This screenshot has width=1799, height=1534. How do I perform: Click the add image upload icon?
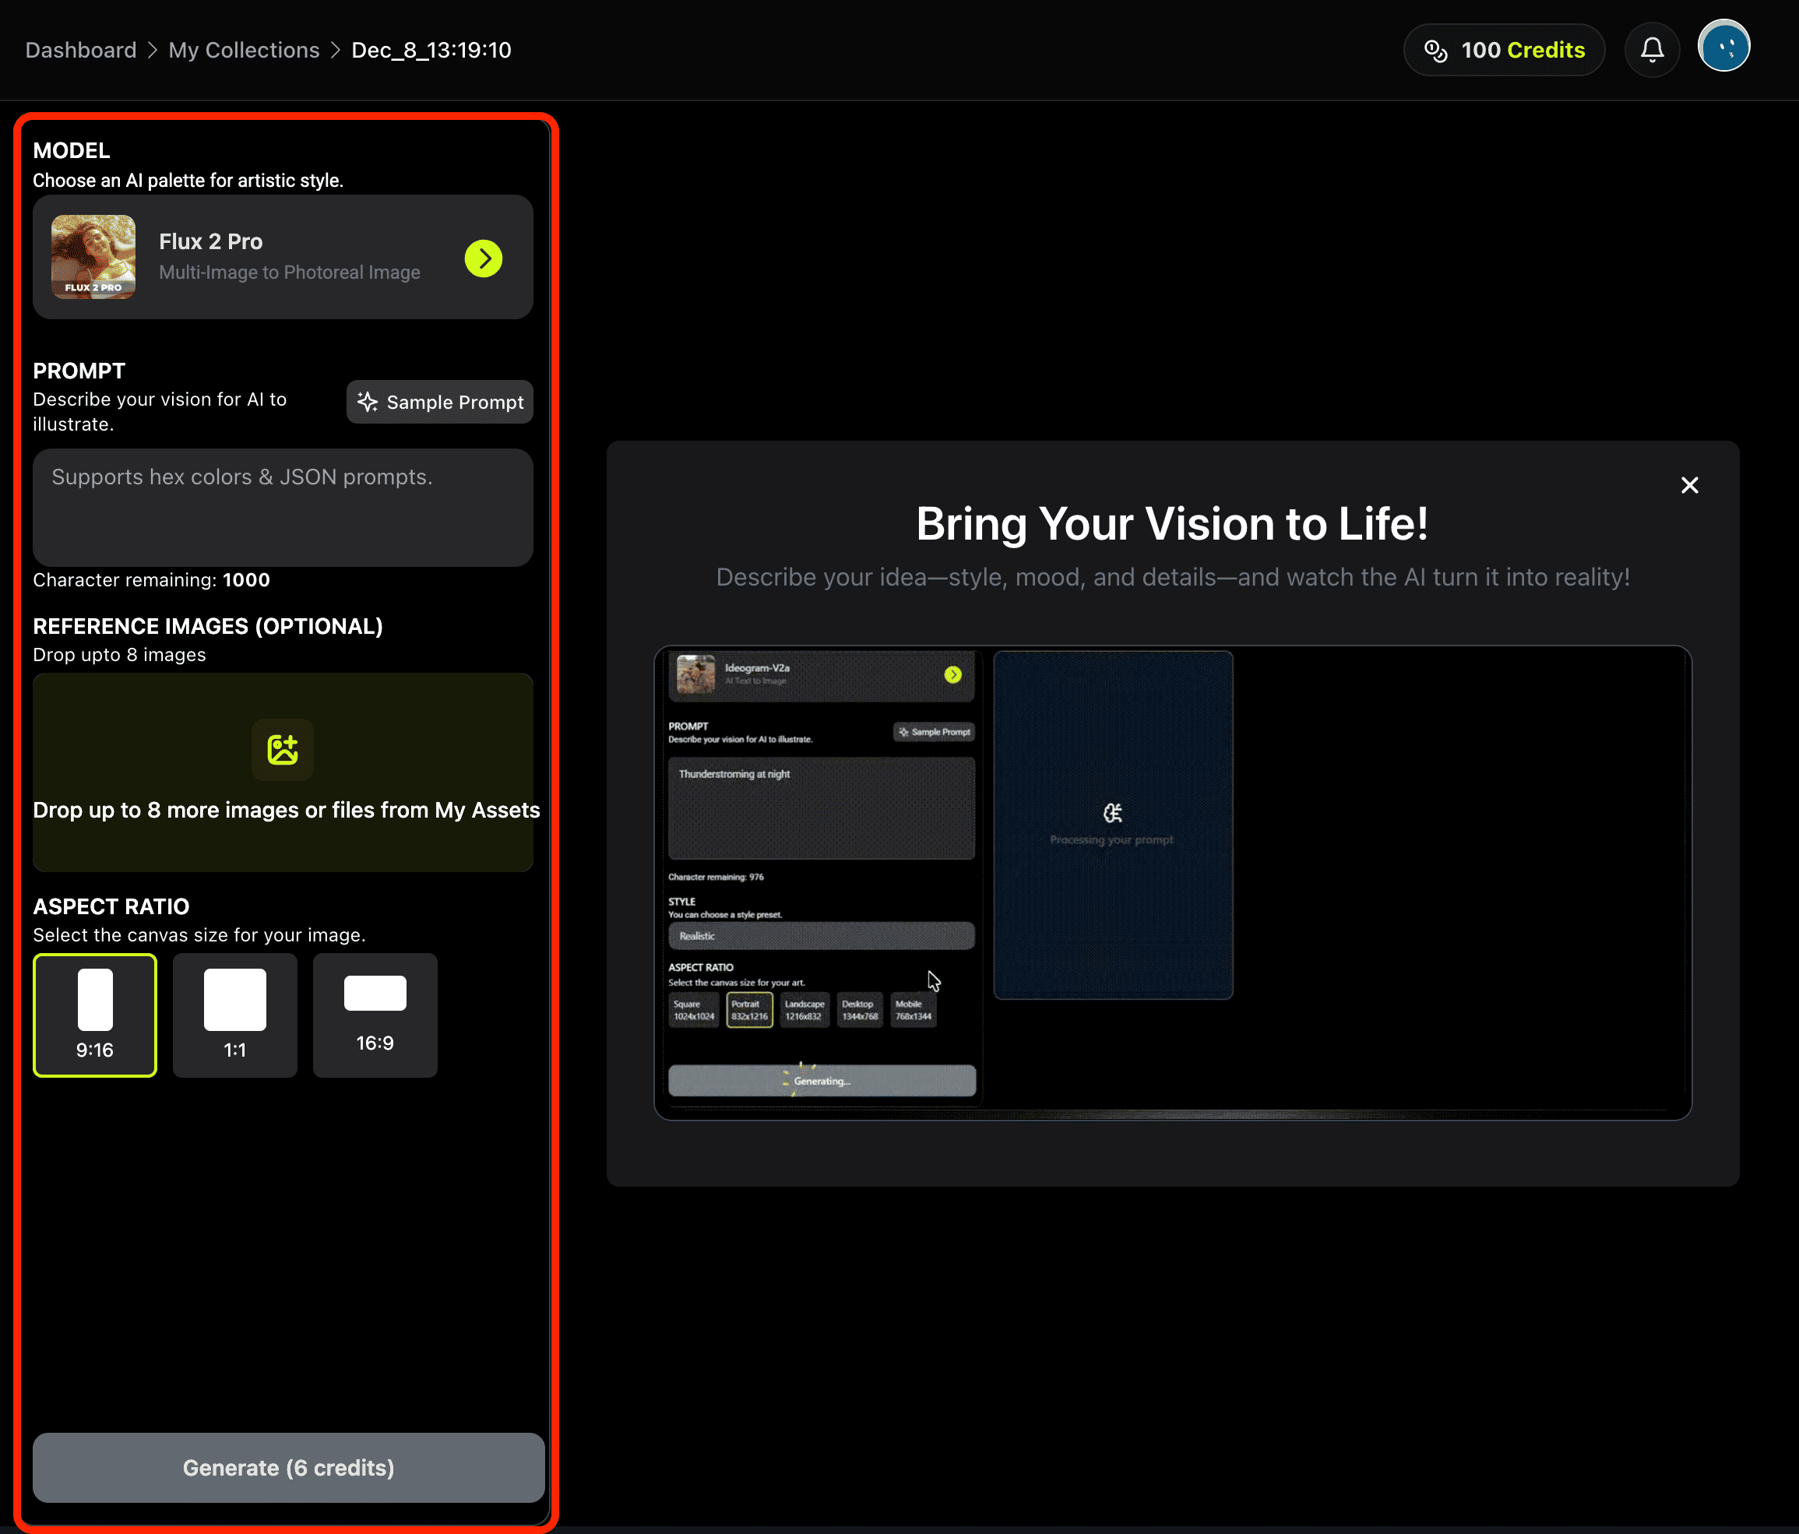pos(282,748)
